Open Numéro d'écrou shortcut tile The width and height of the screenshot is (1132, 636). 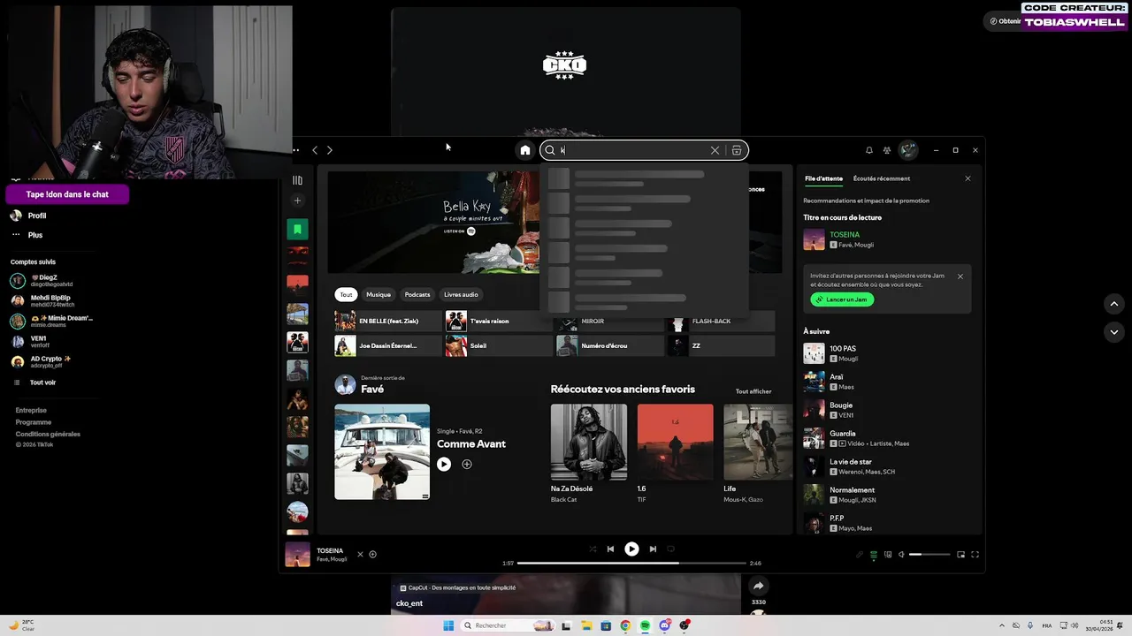[x=609, y=345]
